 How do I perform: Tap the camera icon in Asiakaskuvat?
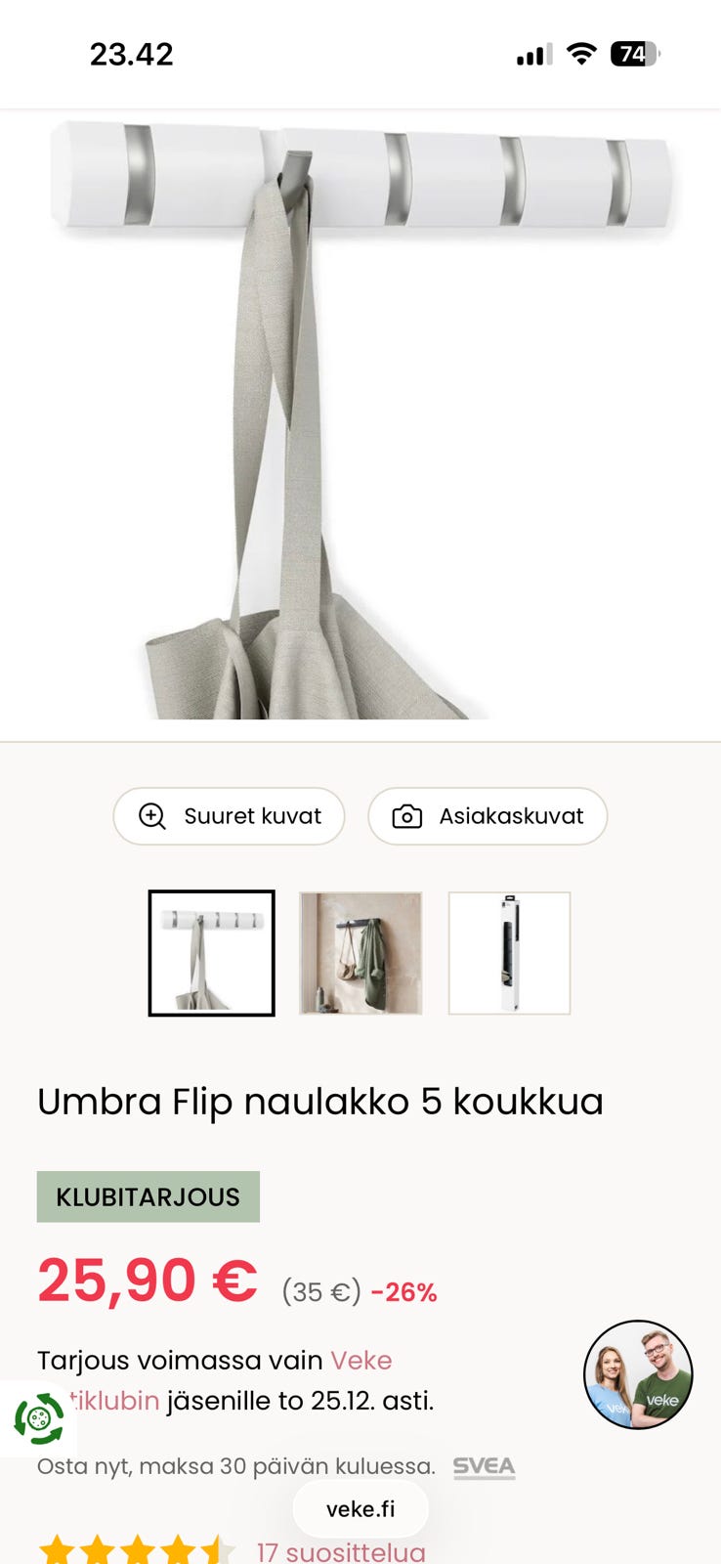pyautogui.click(x=406, y=816)
